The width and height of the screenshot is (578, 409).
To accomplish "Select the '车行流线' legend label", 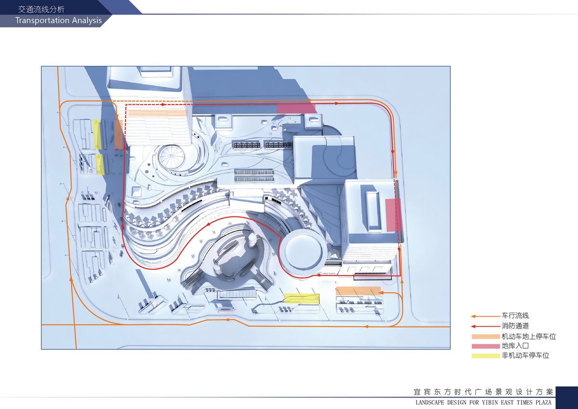I will [x=515, y=316].
